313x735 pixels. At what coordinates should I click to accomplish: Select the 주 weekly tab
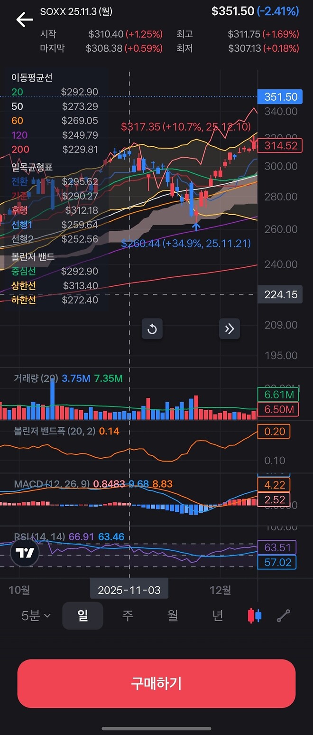128,616
